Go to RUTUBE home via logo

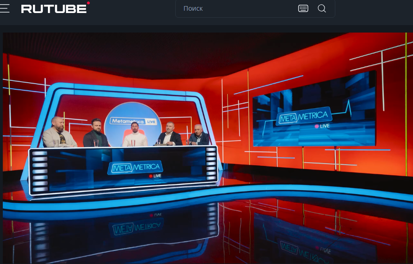(x=55, y=7)
